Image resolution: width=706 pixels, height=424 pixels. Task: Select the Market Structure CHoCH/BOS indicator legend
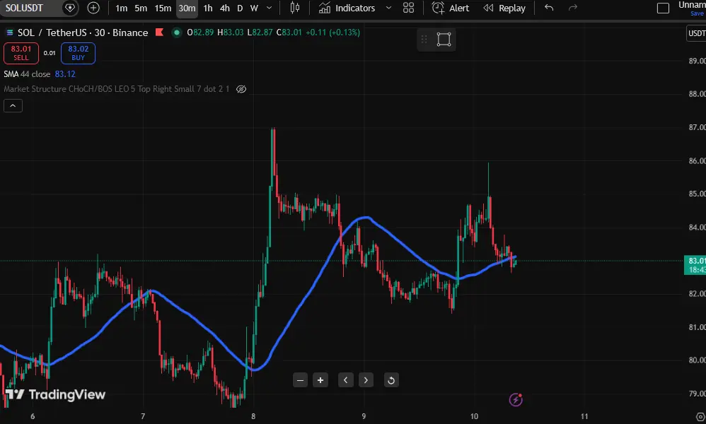[x=116, y=89]
